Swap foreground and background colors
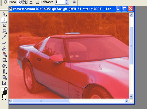147x109 pixels. pos(6,88)
